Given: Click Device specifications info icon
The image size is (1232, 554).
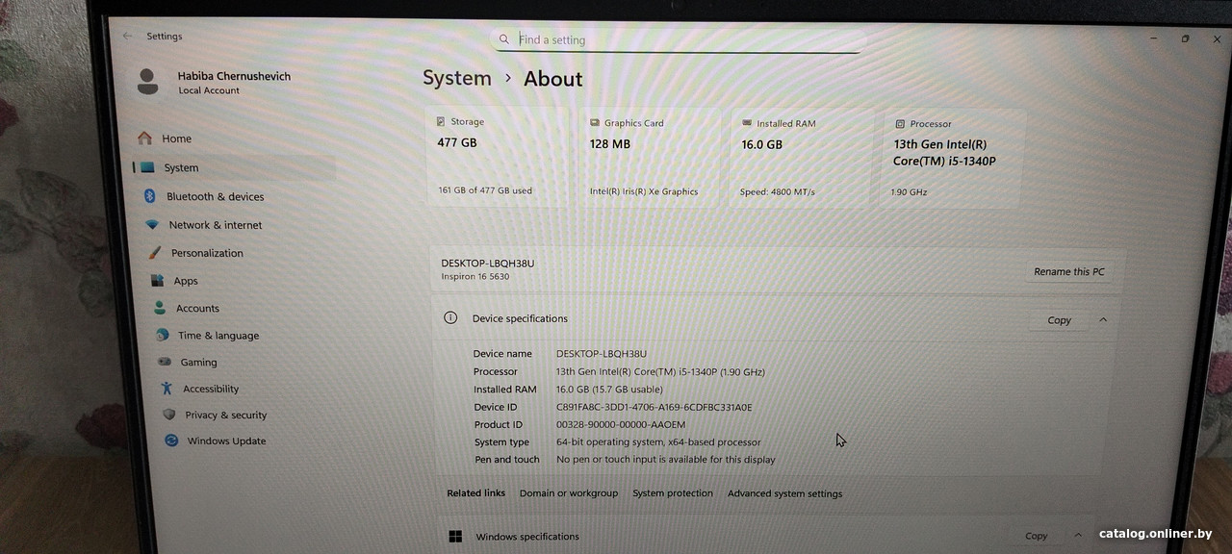Looking at the screenshot, I should click(x=449, y=317).
